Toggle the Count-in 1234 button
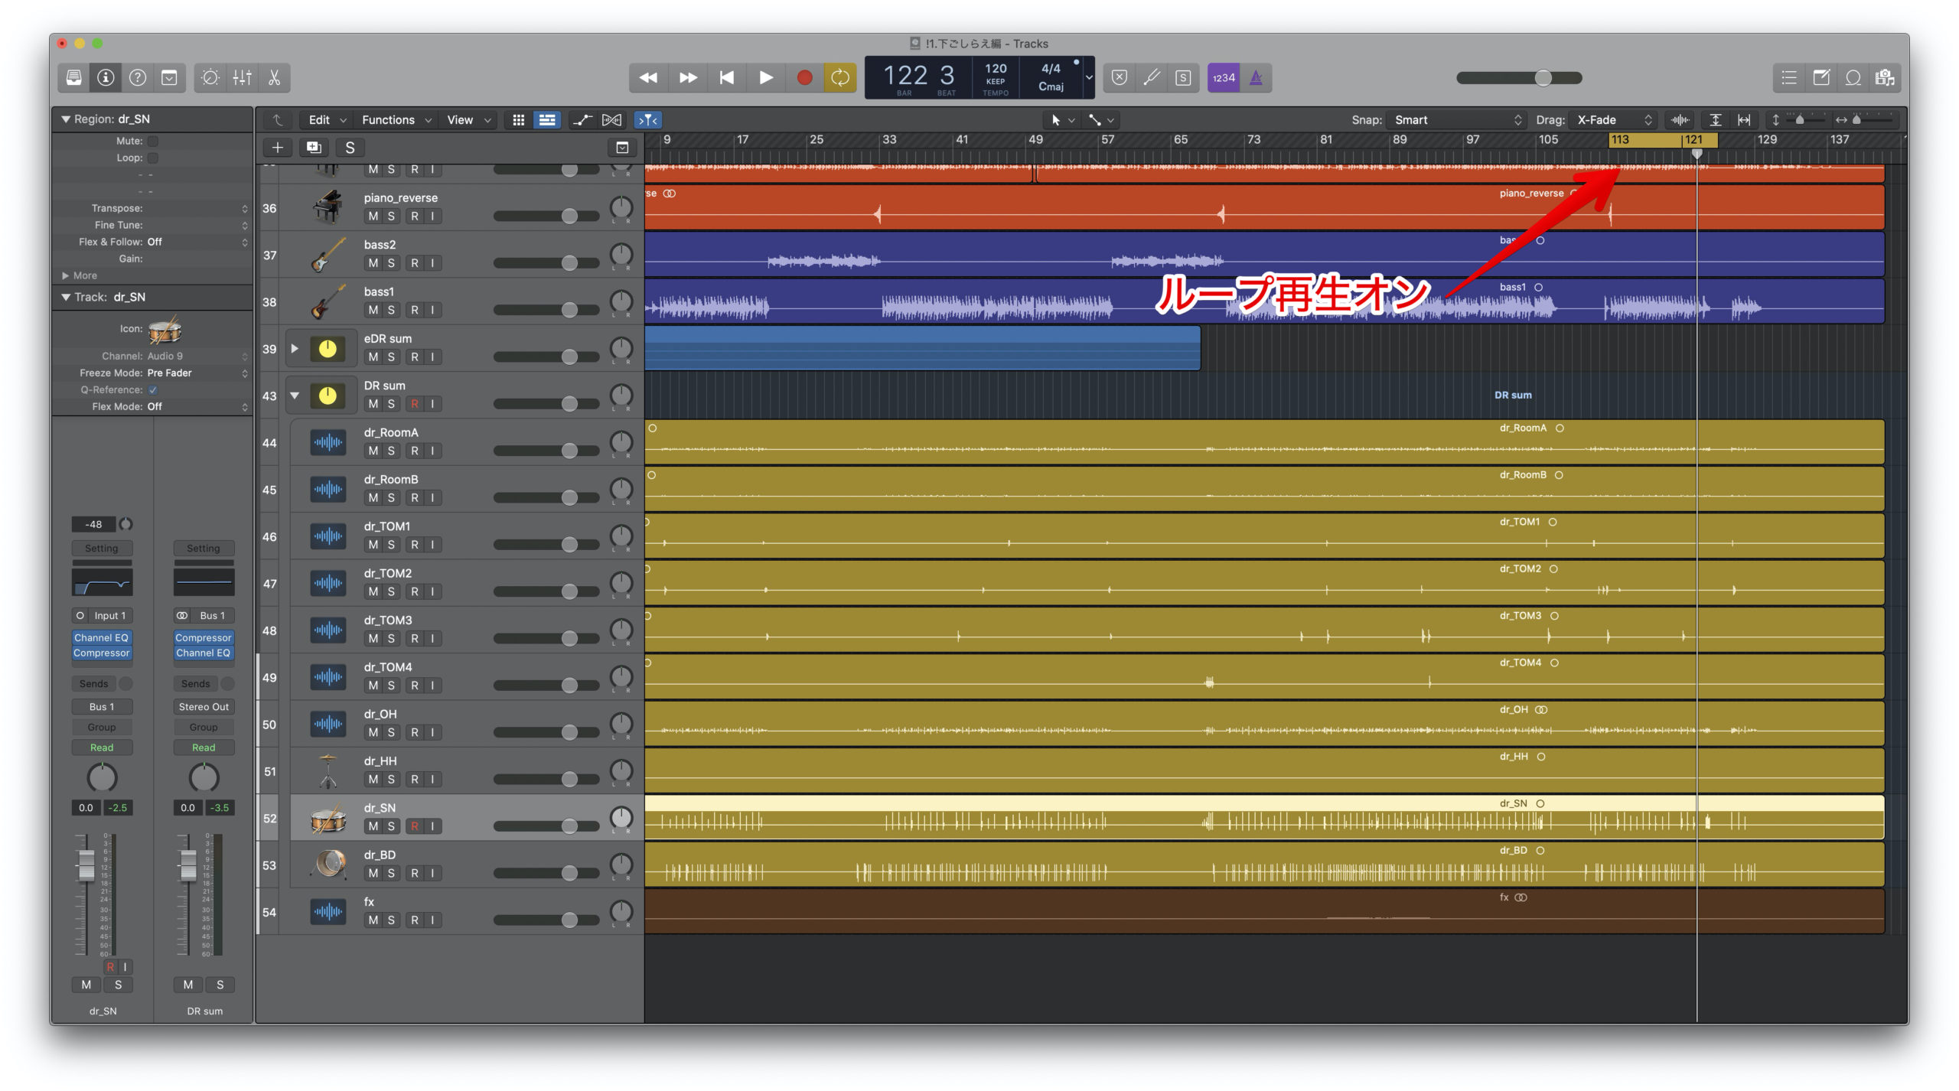 1223,77
